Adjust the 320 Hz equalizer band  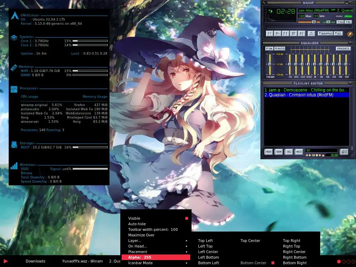(x=302, y=64)
